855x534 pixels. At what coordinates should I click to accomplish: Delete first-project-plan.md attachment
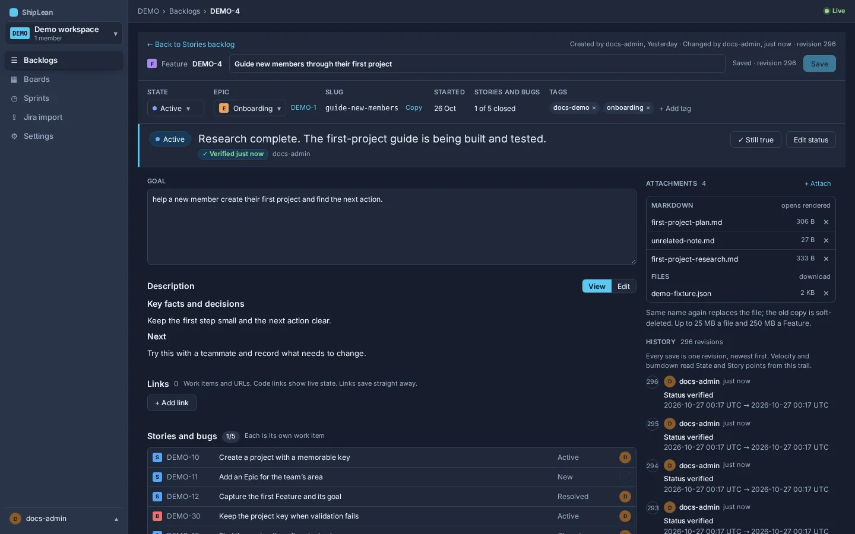coord(826,222)
